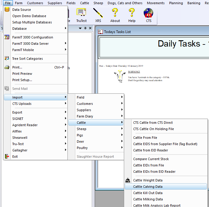209x207 pixels.
Task: Choose Cattle Calving Data
Action: pos(166,187)
